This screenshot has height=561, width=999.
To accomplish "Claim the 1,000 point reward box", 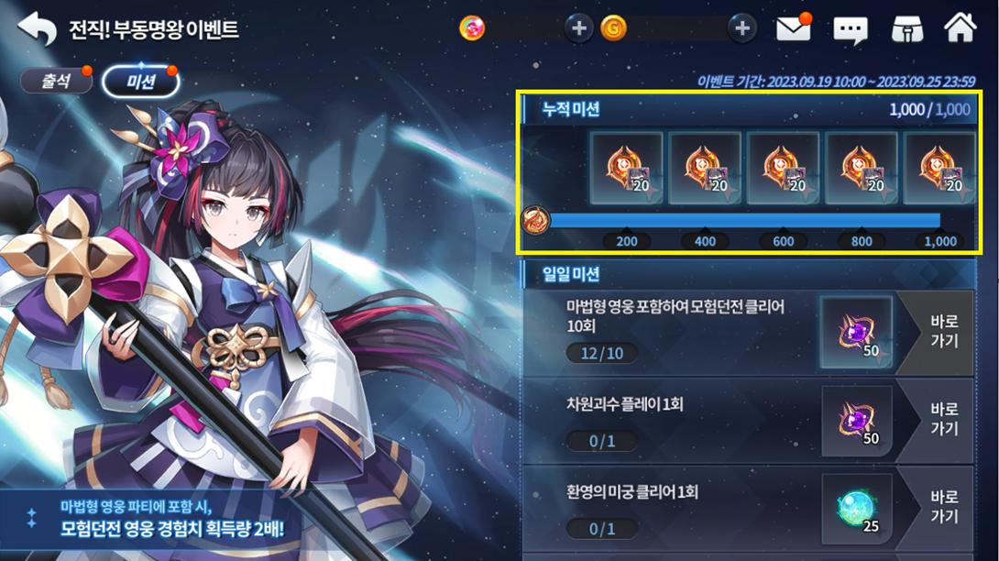I will click(939, 169).
